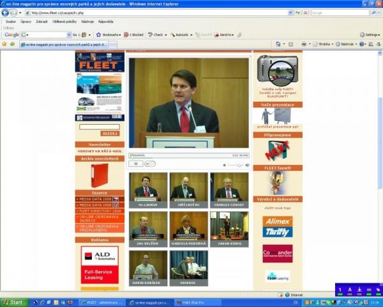Image resolution: width=383 pixels, height=307 pixels.
Task: Click the HLEDEJ search button
Action: pyautogui.click(x=110, y=134)
